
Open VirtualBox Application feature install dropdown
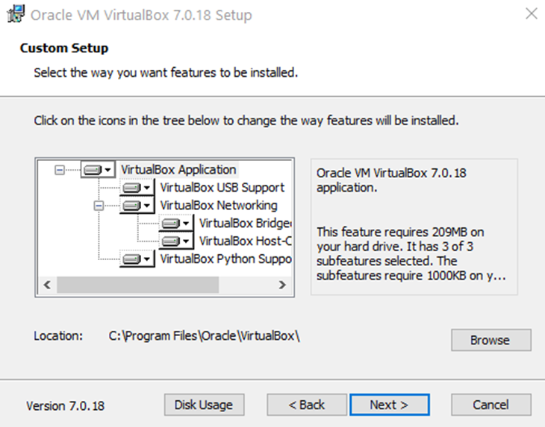tap(97, 170)
